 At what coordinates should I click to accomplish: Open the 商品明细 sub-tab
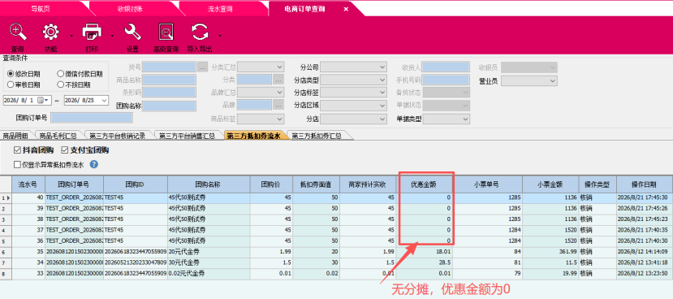15,136
